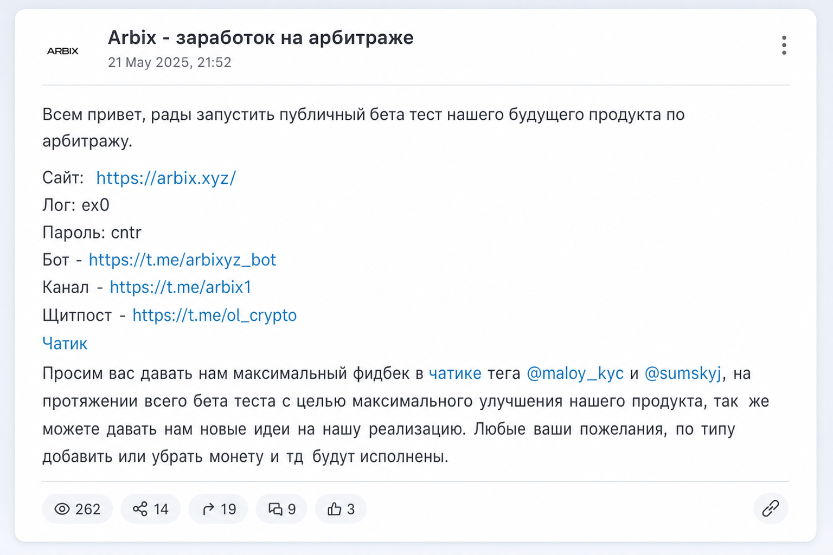
Task: Click the views eye counter showing 262
Action: click(77, 509)
